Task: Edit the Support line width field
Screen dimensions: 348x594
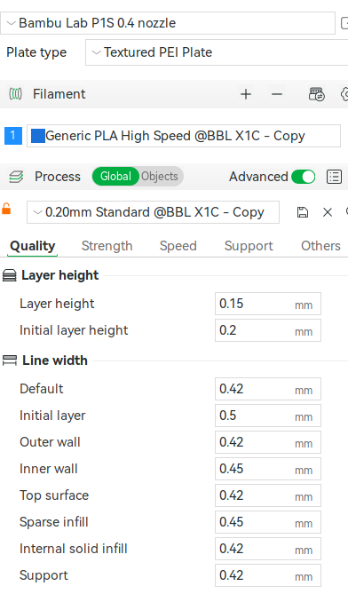Action: [x=268, y=575]
